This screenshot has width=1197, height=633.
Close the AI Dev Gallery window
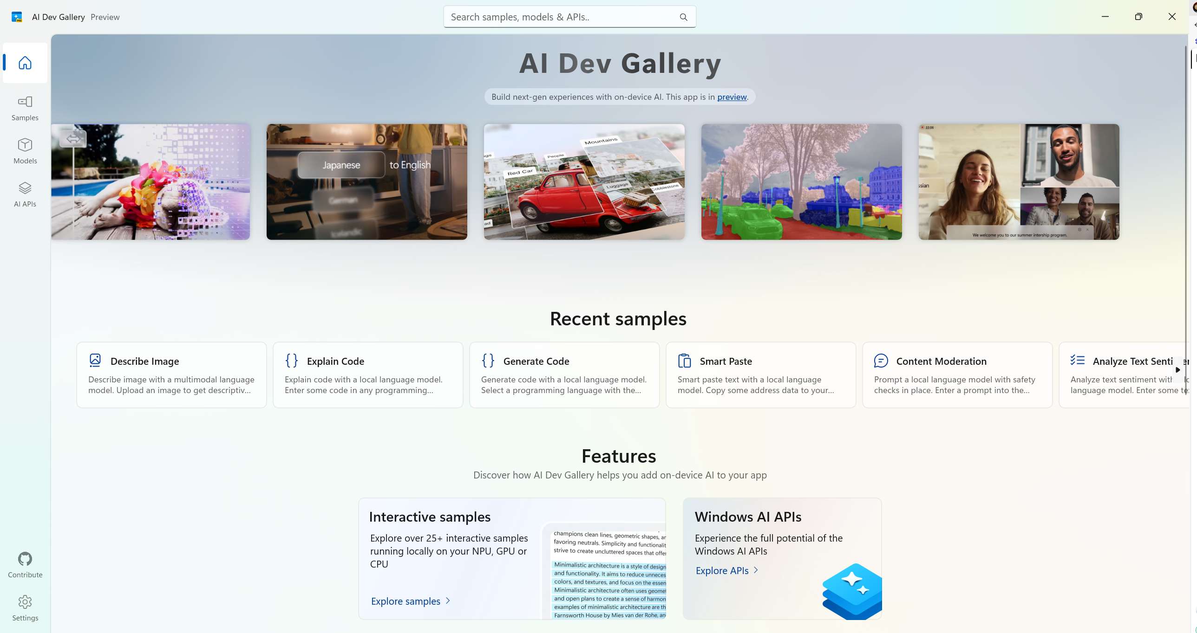1172,17
